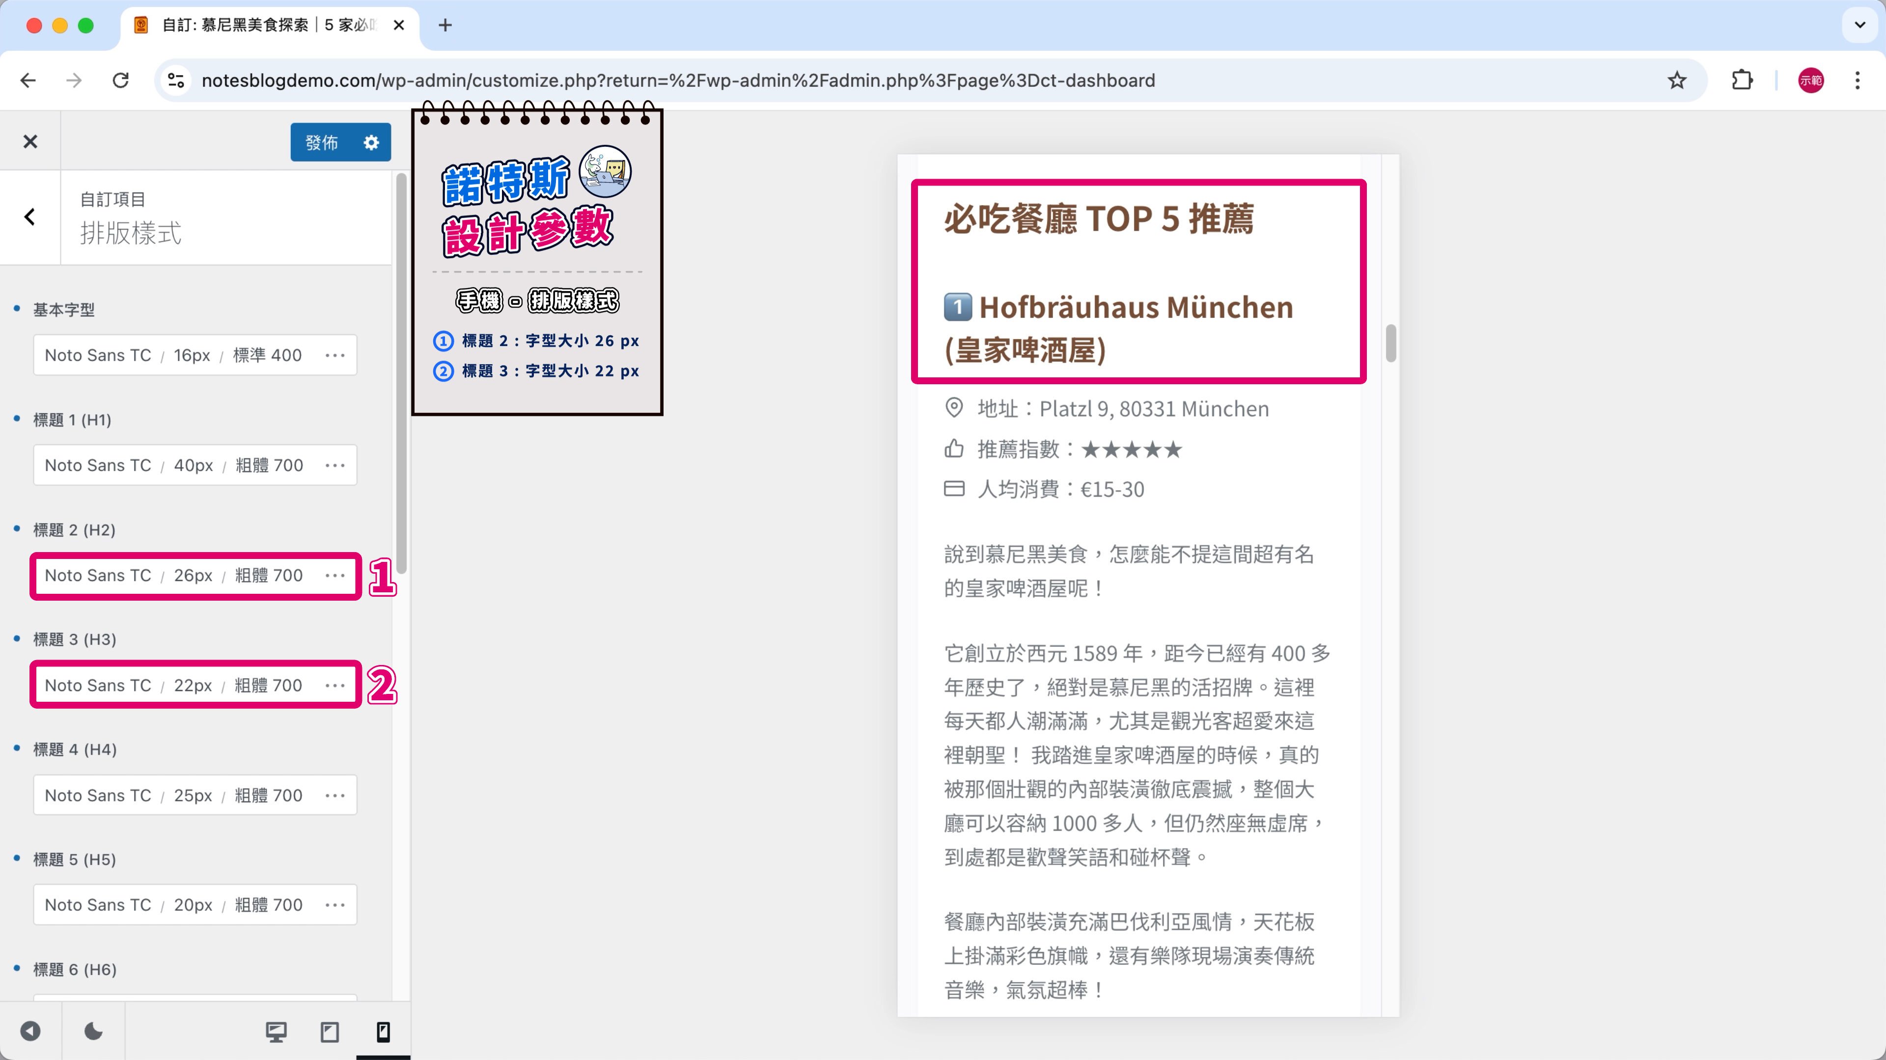Open the browser extensions puzzle icon
Image resolution: width=1886 pixels, height=1060 pixels.
(1742, 80)
